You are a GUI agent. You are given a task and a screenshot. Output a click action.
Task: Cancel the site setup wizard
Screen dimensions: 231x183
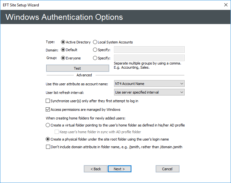[167, 169]
